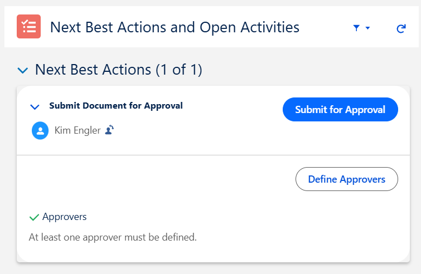
Task: Refresh the Next Best Actions list
Action: pyautogui.click(x=400, y=28)
